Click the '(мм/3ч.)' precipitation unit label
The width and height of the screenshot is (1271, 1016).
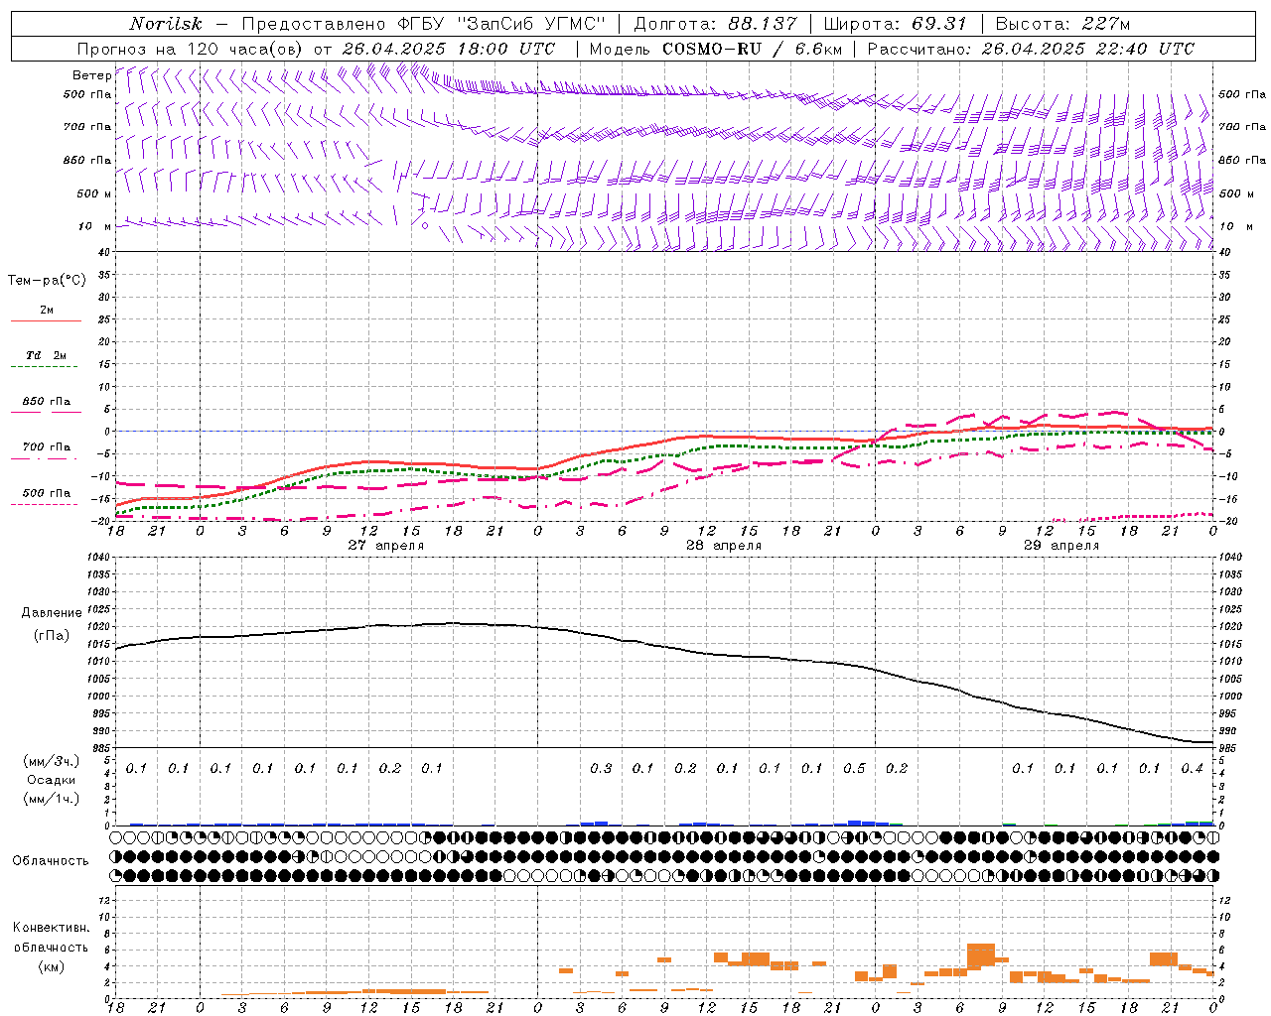click(x=52, y=761)
